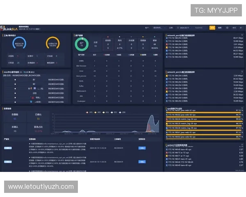This screenshot has width=246, height=197.
Task: Select the Elasticsearch asset type row
Action: [80, 91]
